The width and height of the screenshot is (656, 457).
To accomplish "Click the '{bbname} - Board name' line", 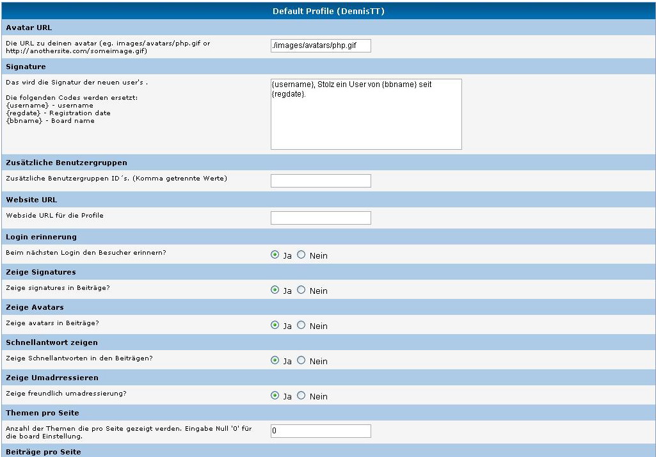I will [50, 120].
